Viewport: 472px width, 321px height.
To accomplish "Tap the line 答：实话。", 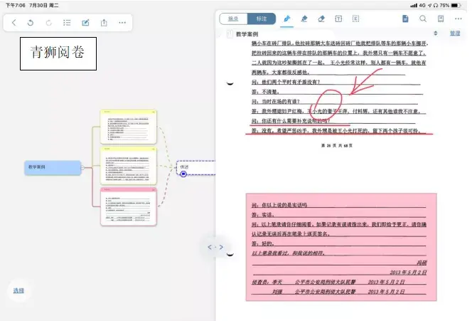I will coord(263,215).
